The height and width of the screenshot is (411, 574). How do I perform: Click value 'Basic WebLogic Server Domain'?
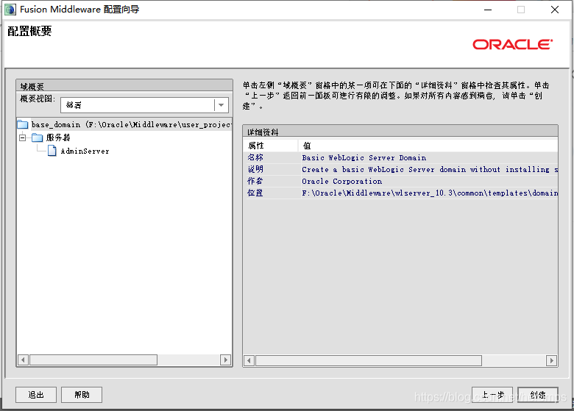tap(364, 157)
